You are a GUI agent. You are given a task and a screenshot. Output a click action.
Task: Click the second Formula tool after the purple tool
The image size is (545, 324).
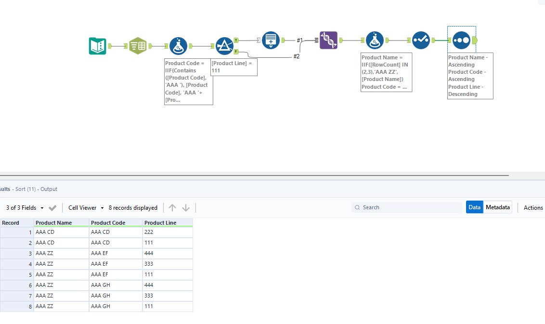(375, 40)
